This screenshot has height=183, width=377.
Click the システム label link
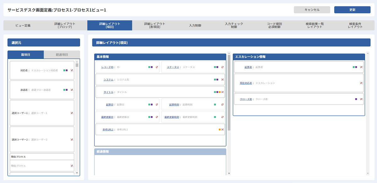(108, 80)
